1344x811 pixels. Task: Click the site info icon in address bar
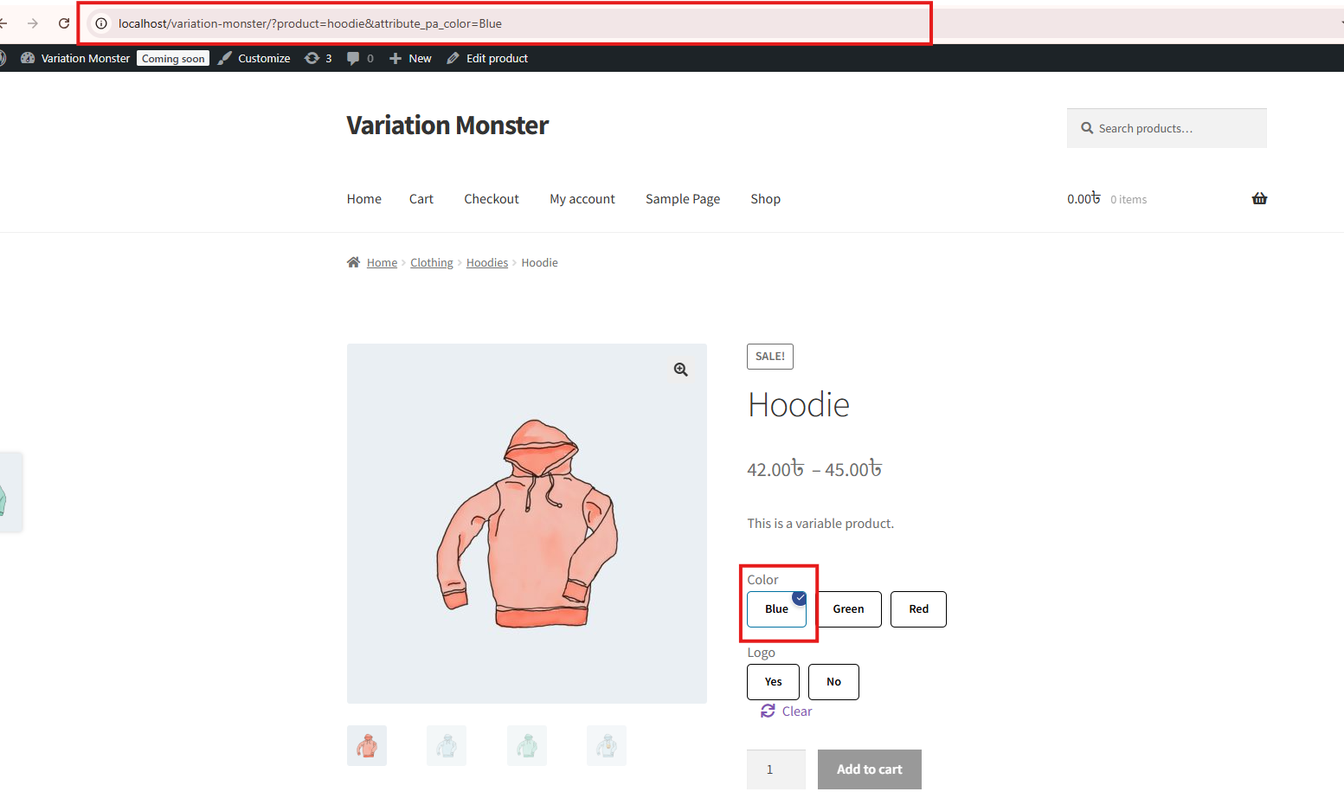coord(101,23)
